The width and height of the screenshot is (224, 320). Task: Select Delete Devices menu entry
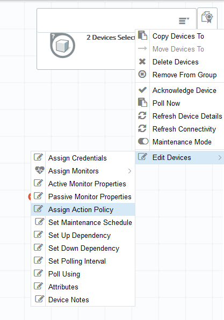[x=179, y=62]
